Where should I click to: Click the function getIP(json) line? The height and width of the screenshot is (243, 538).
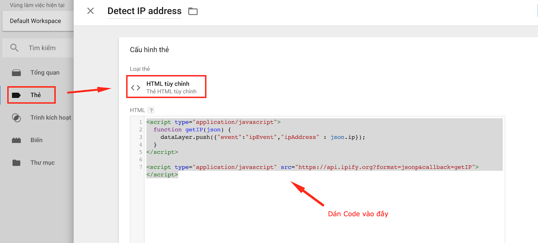(192, 130)
